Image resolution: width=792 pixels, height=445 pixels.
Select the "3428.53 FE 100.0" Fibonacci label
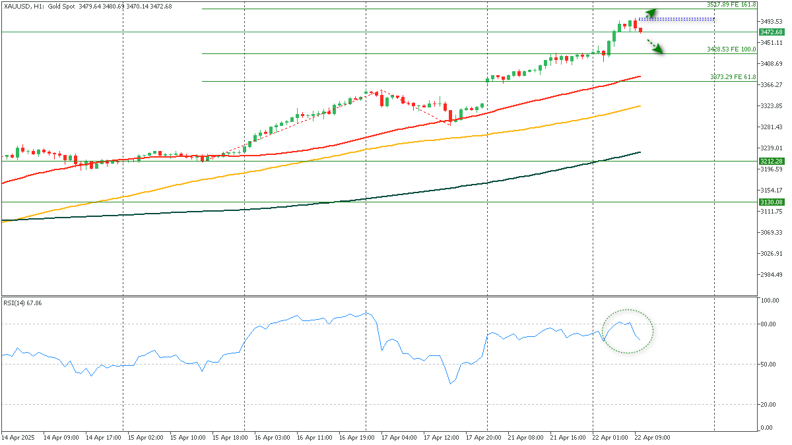[731, 49]
